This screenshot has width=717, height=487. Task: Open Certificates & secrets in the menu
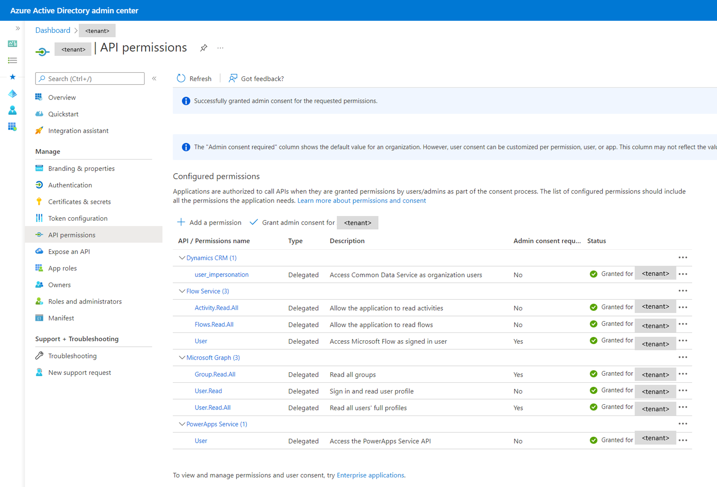[x=79, y=202]
